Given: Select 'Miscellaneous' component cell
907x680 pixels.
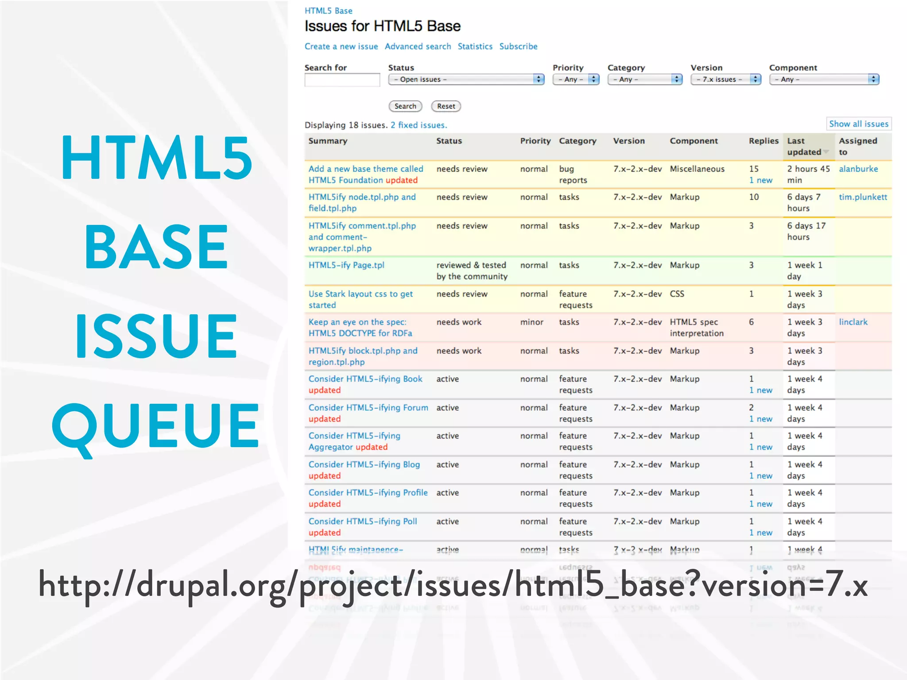Looking at the screenshot, I should [x=697, y=169].
